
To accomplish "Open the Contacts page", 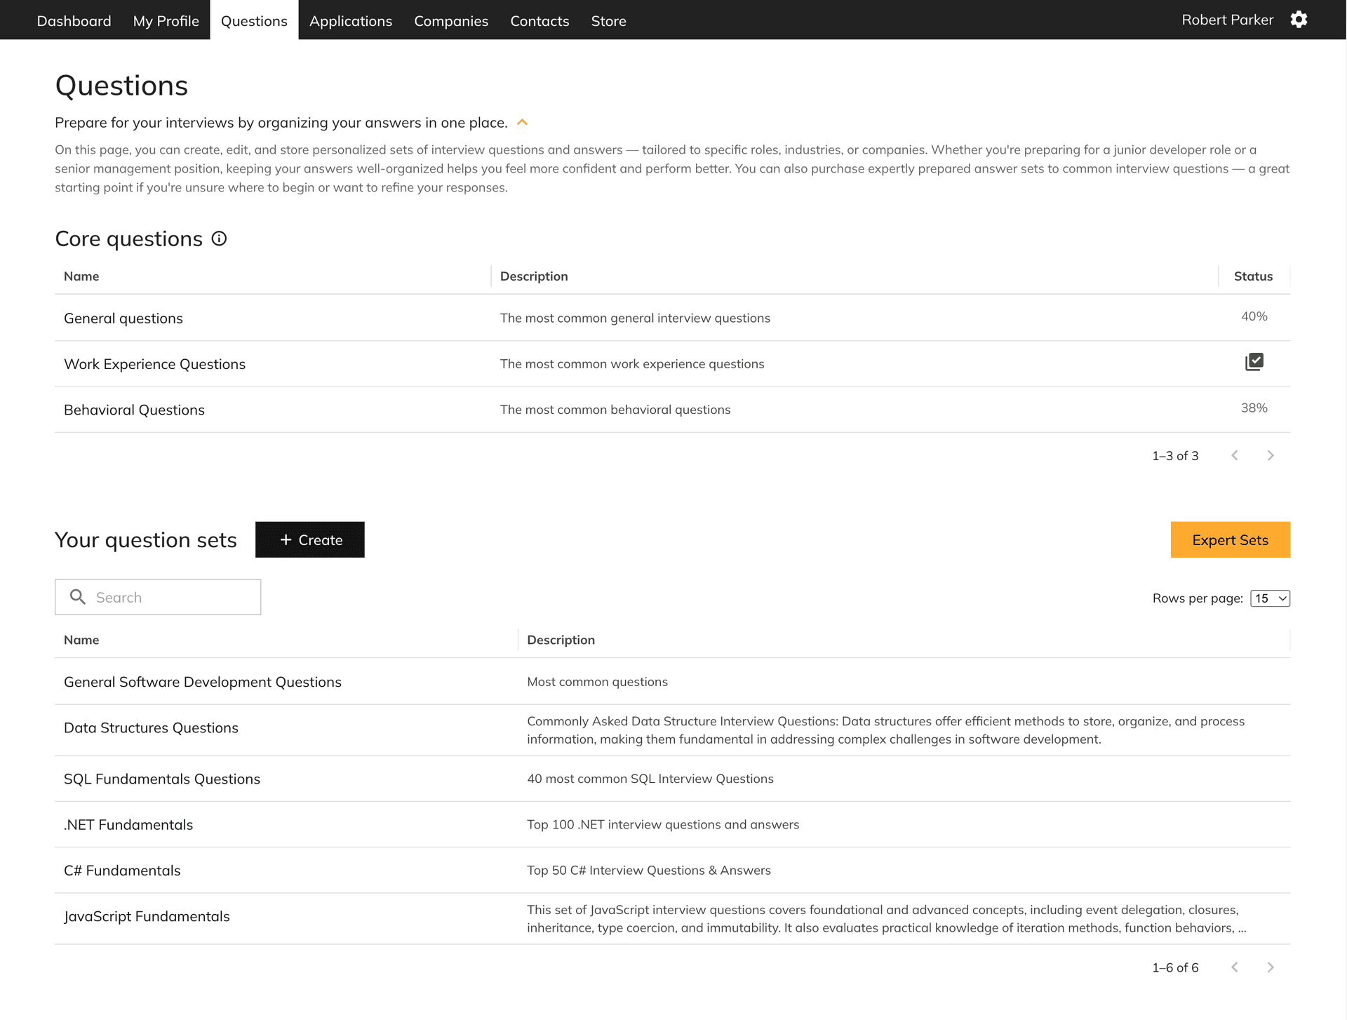I will click(540, 20).
